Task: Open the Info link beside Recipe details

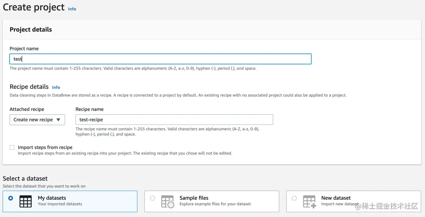Action: click(56, 87)
